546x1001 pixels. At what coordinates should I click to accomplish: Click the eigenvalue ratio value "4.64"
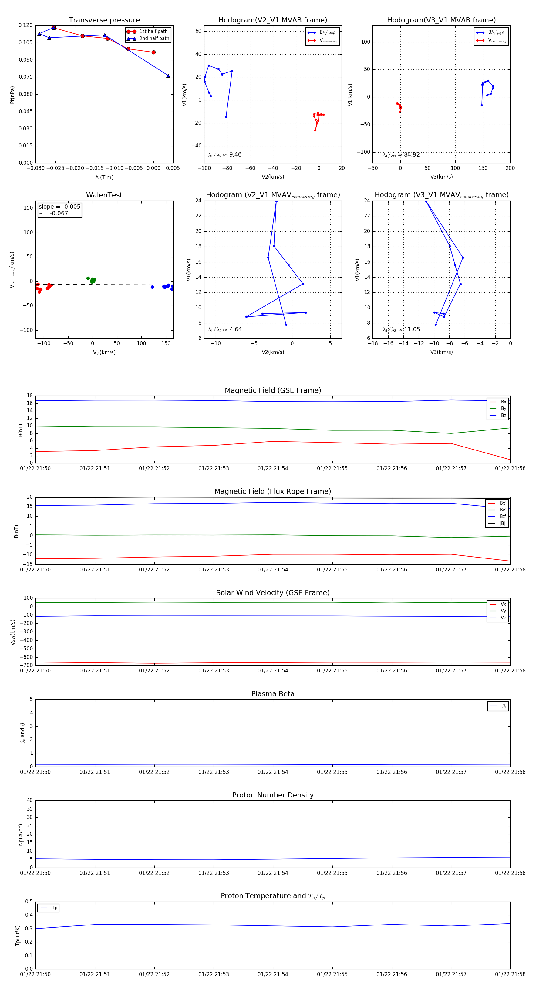[235, 329]
